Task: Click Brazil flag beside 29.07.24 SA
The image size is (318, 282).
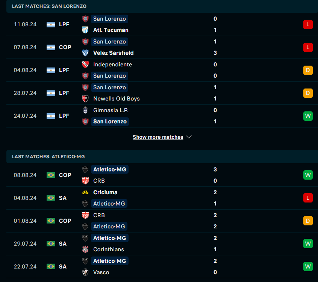Action: pos(51,244)
